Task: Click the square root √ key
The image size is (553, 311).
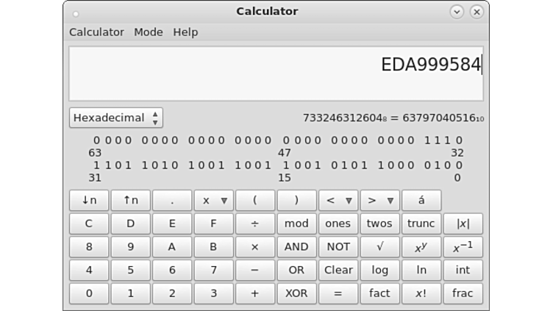Action: point(379,247)
